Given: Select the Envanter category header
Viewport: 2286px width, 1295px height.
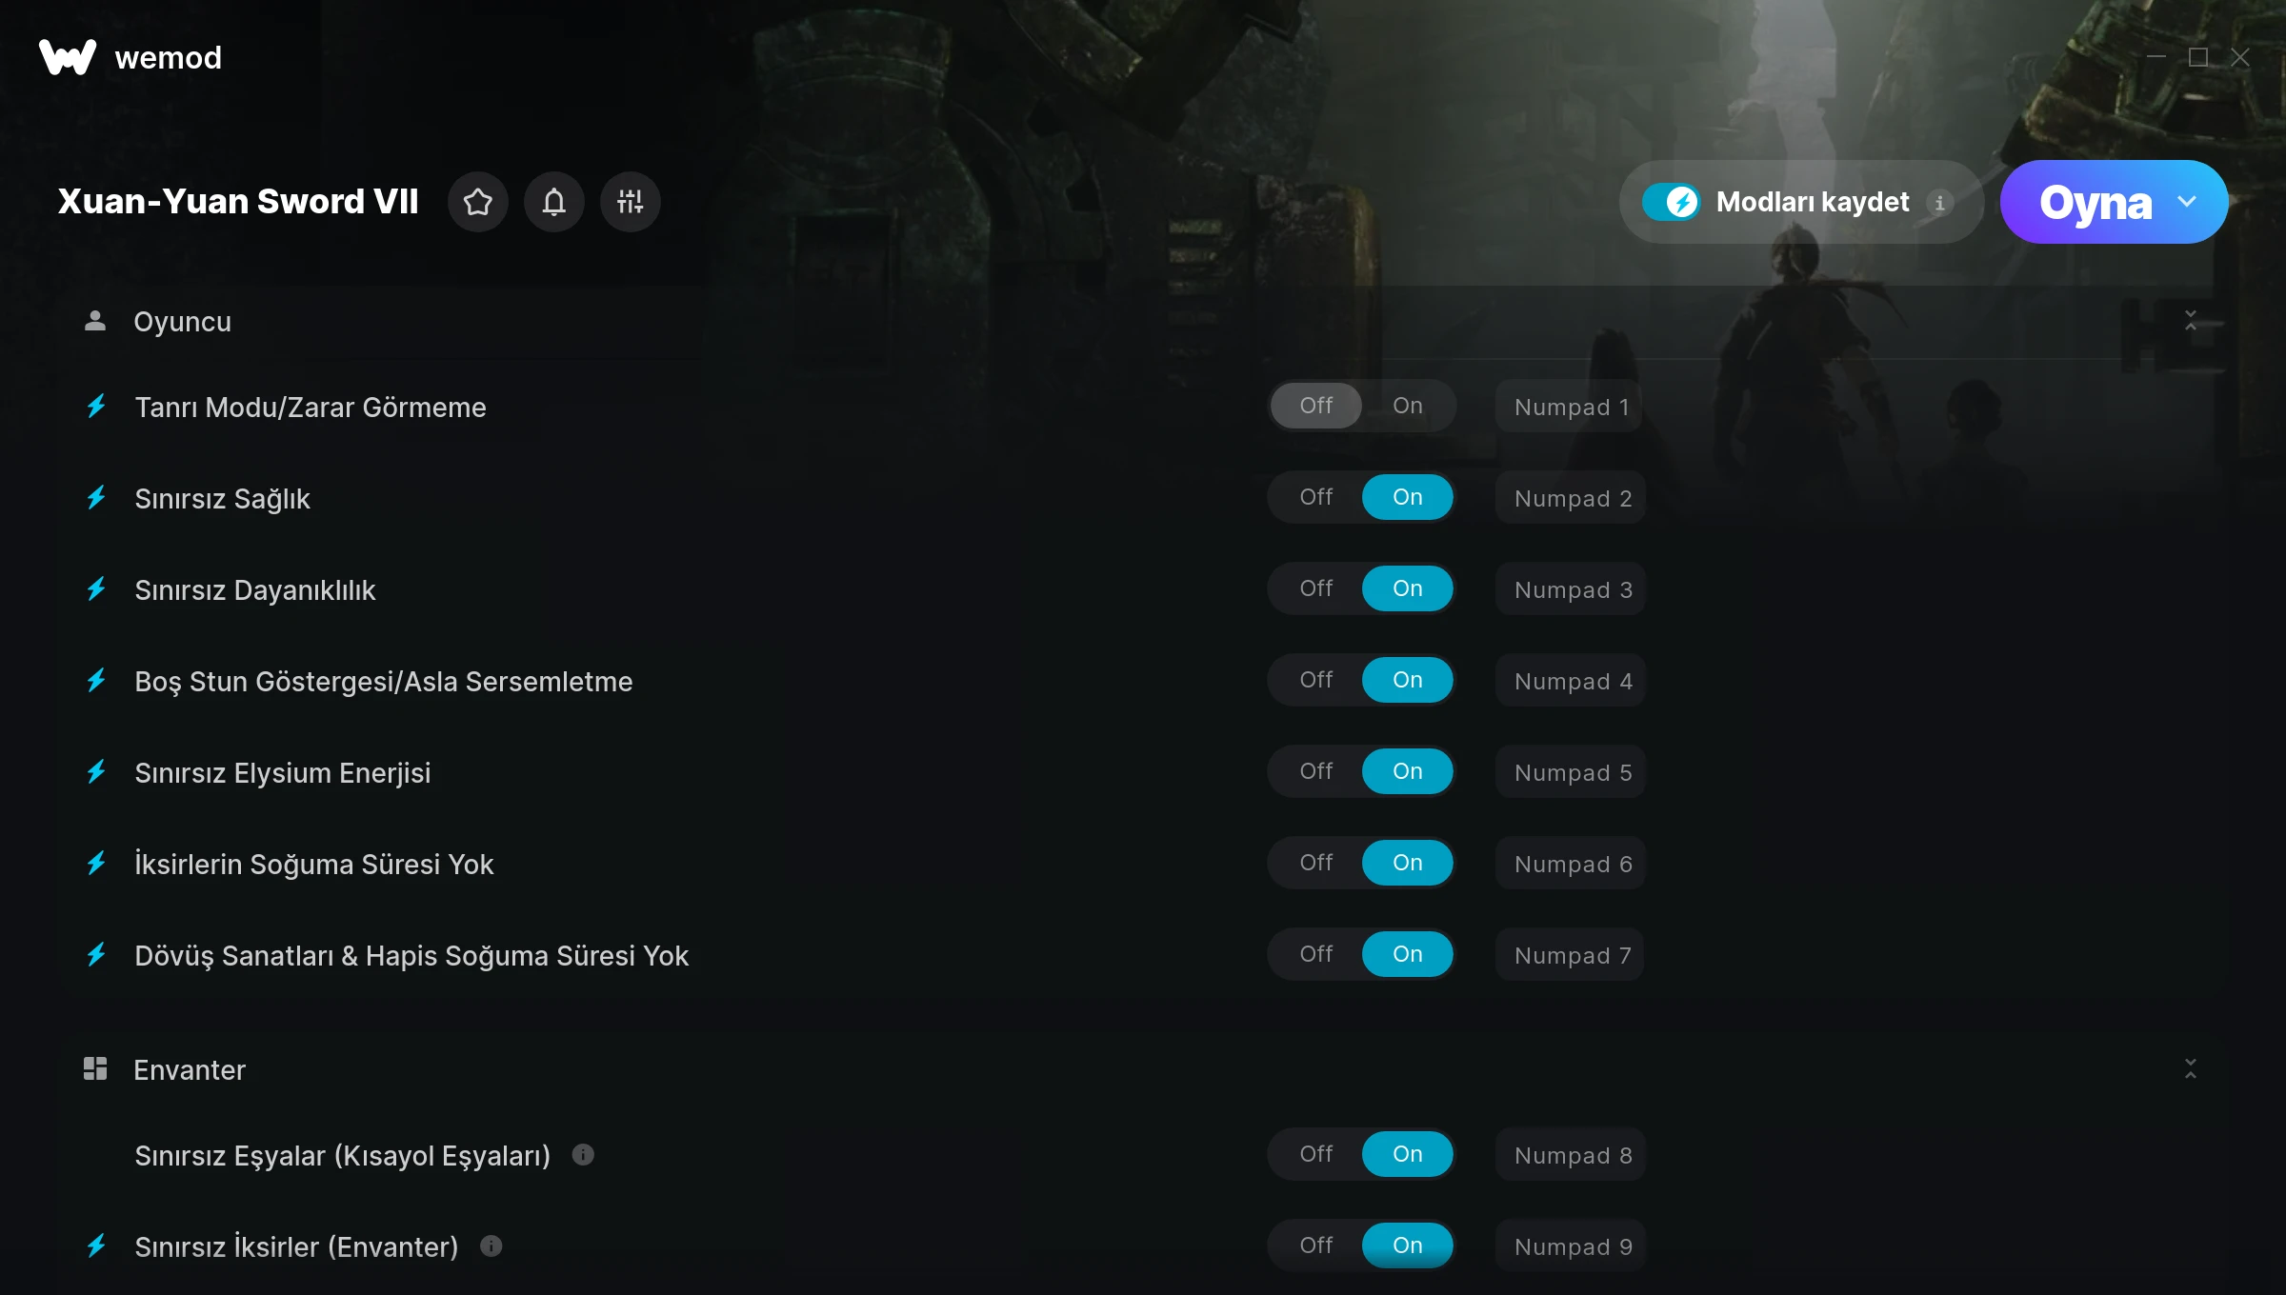Looking at the screenshot, I should (189, 1070).
